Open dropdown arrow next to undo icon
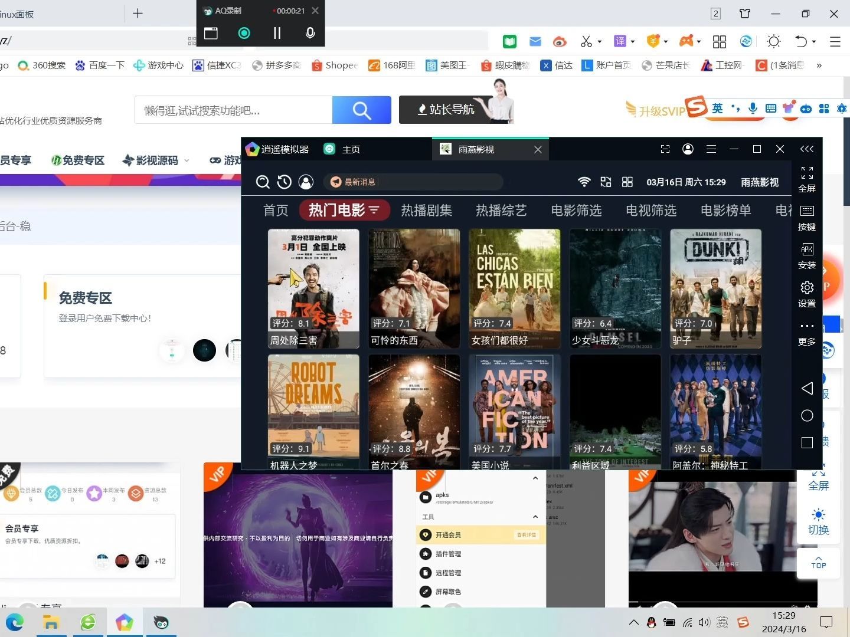 click(814, 42)
